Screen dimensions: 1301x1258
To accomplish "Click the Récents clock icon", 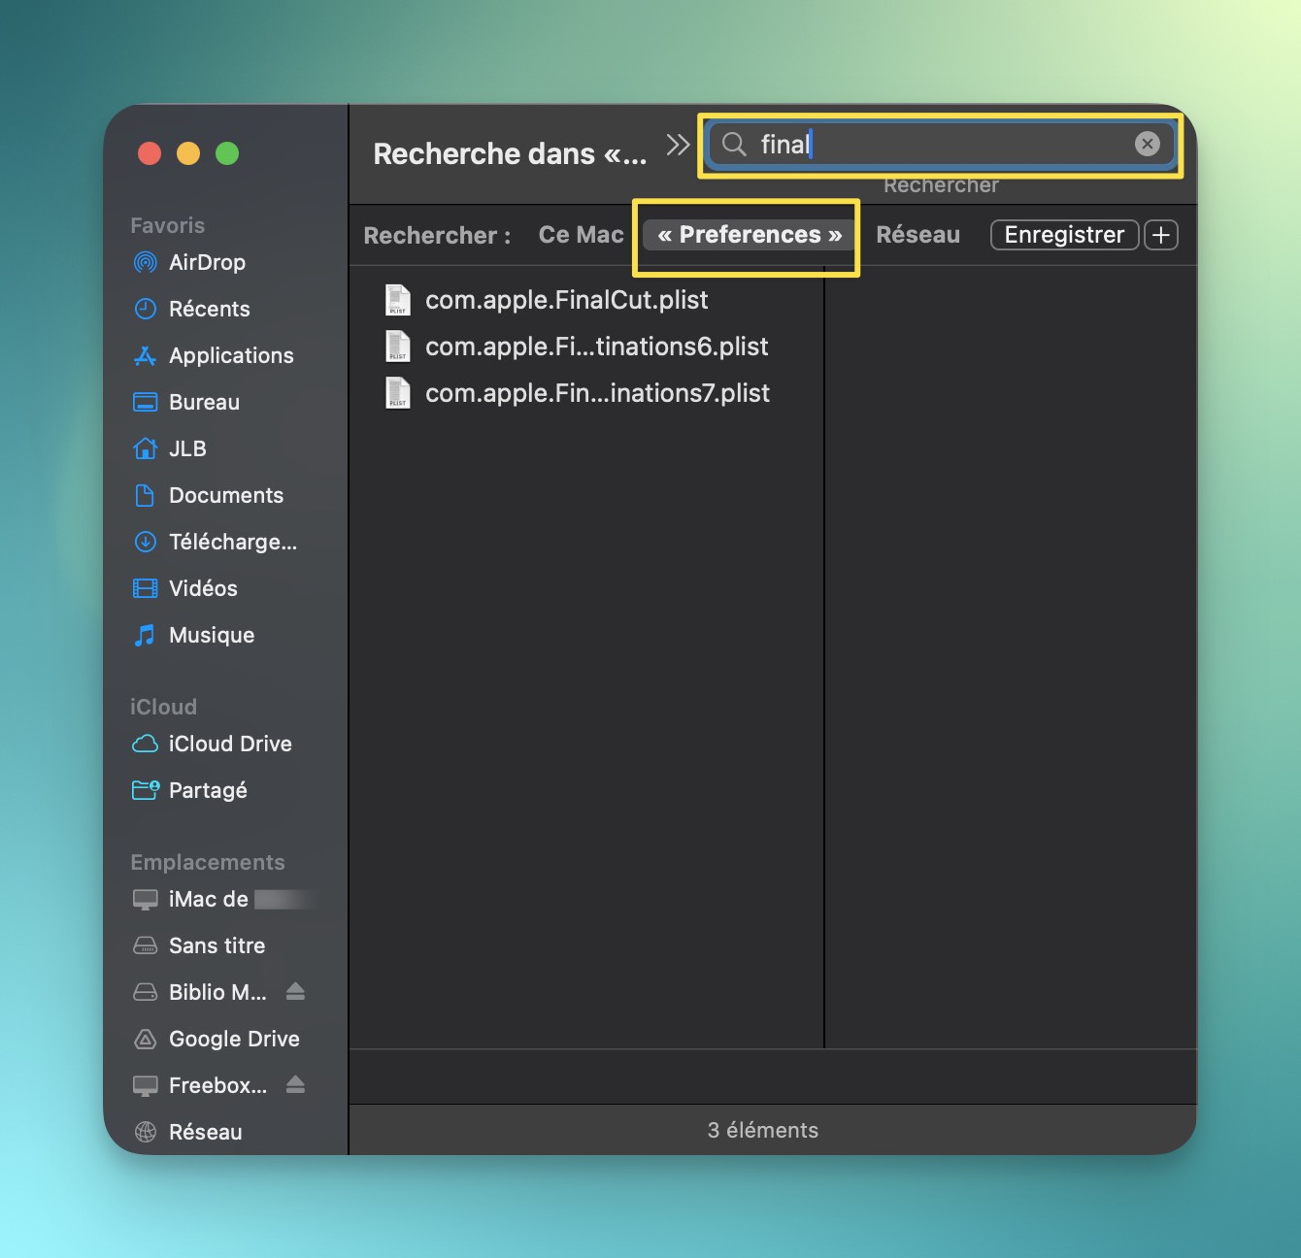I will (145, 309).
